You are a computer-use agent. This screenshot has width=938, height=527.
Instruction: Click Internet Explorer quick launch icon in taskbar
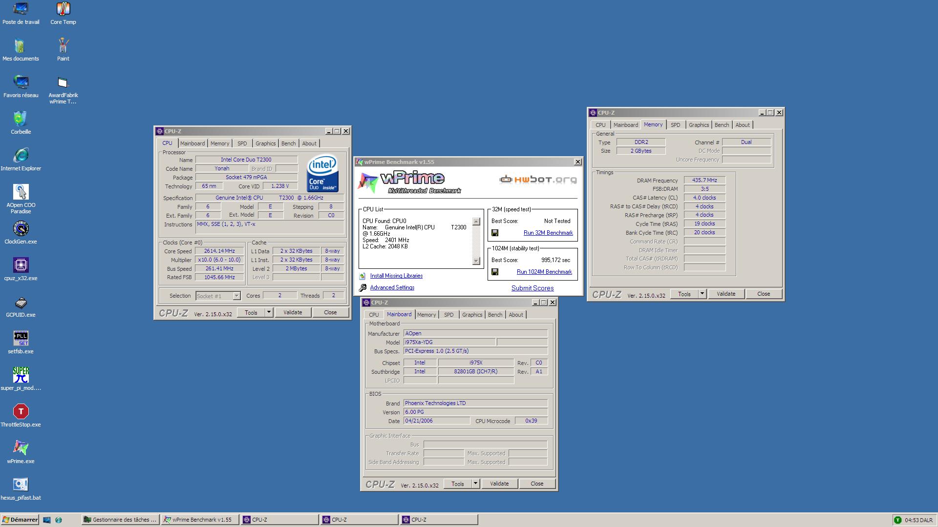(59, 520)
